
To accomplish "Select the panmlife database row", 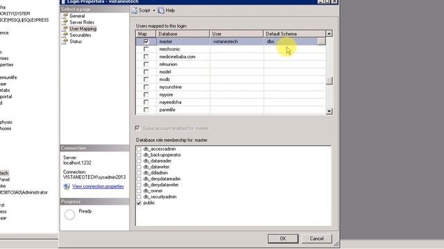I will coord(231,110).
